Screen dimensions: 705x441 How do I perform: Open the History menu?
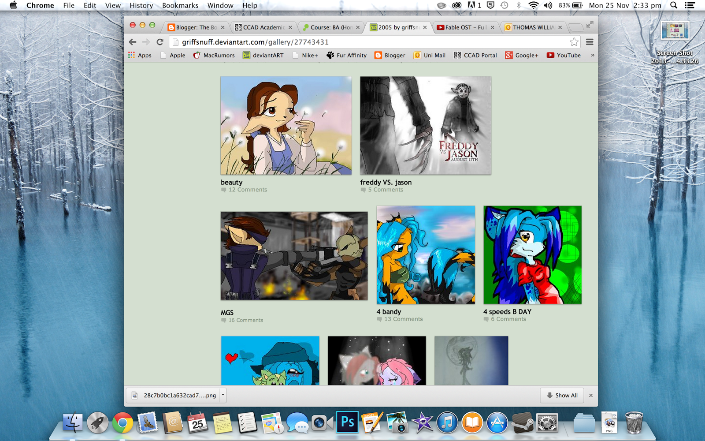[x=141, y=5]
